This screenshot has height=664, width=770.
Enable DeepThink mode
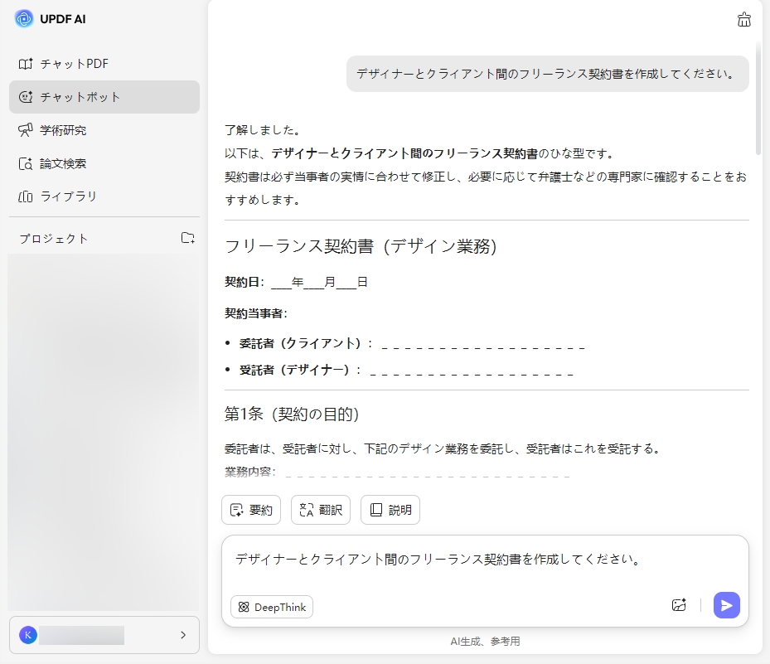tap(271, 607)
